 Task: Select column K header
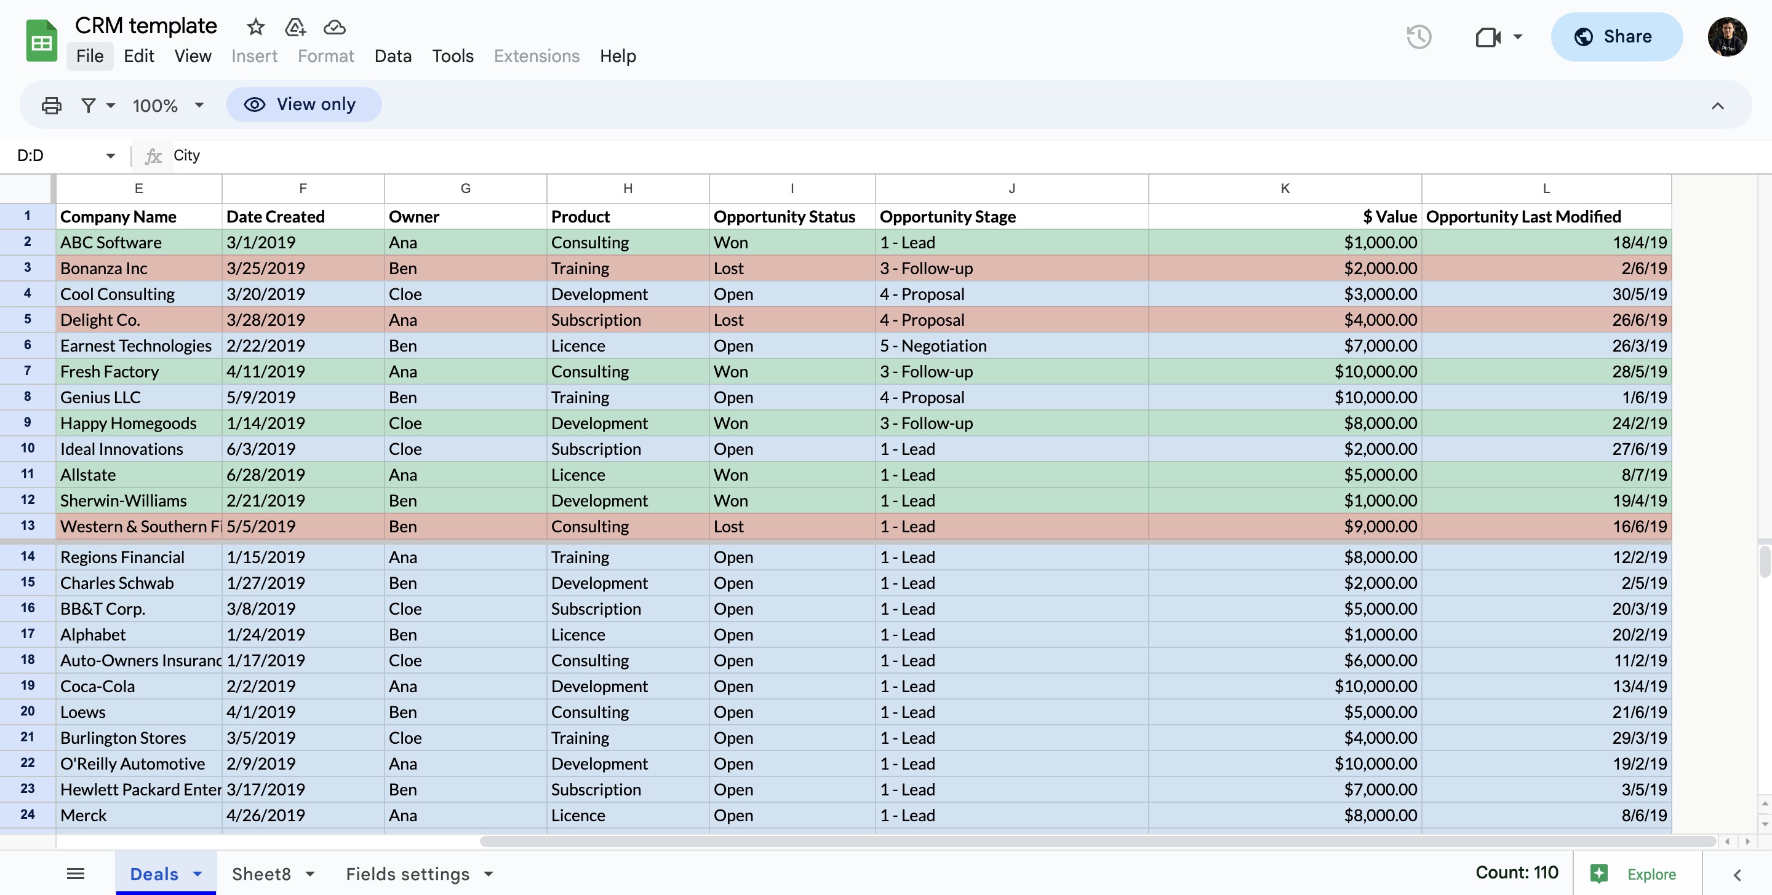coord(1284,188)
